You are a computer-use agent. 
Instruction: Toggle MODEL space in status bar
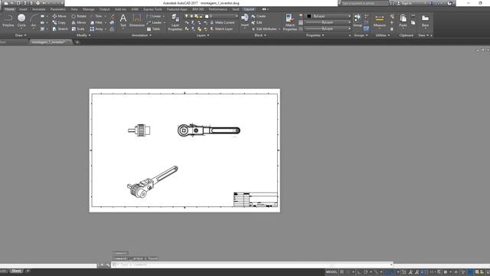pyautogui.click(x=332, y=272)
